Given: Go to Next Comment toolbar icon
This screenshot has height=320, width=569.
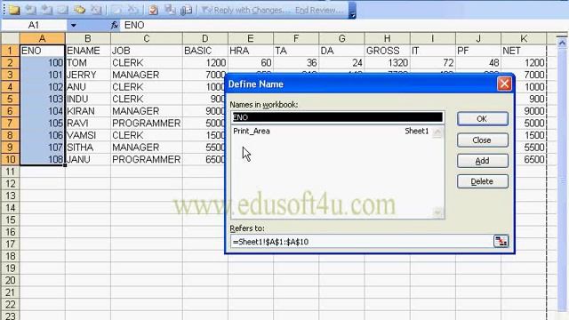Looking at the screenshot, I should pos(46,10).
